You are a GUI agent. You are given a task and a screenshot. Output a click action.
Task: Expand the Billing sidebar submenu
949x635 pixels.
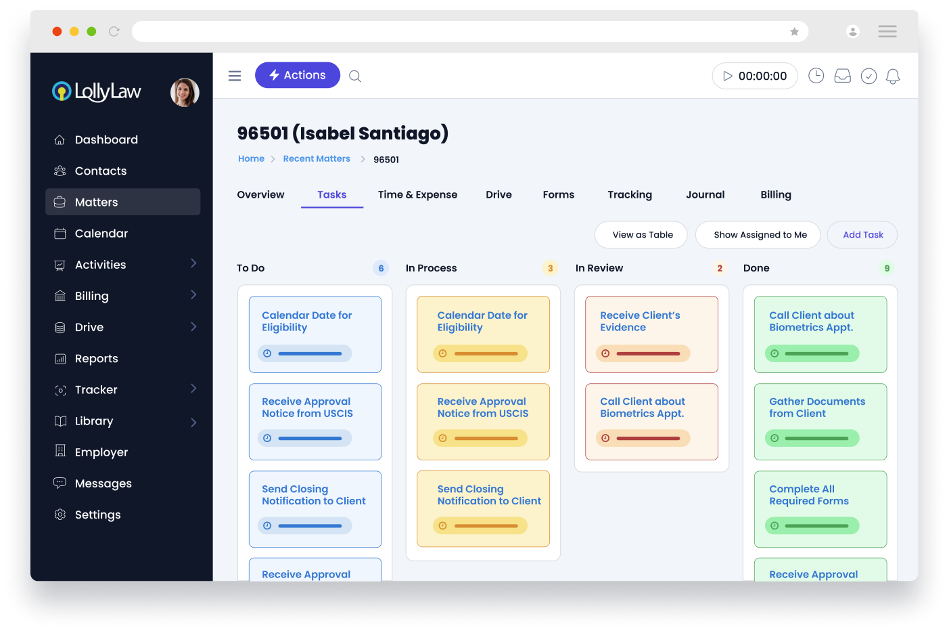[x=193, y=295]
